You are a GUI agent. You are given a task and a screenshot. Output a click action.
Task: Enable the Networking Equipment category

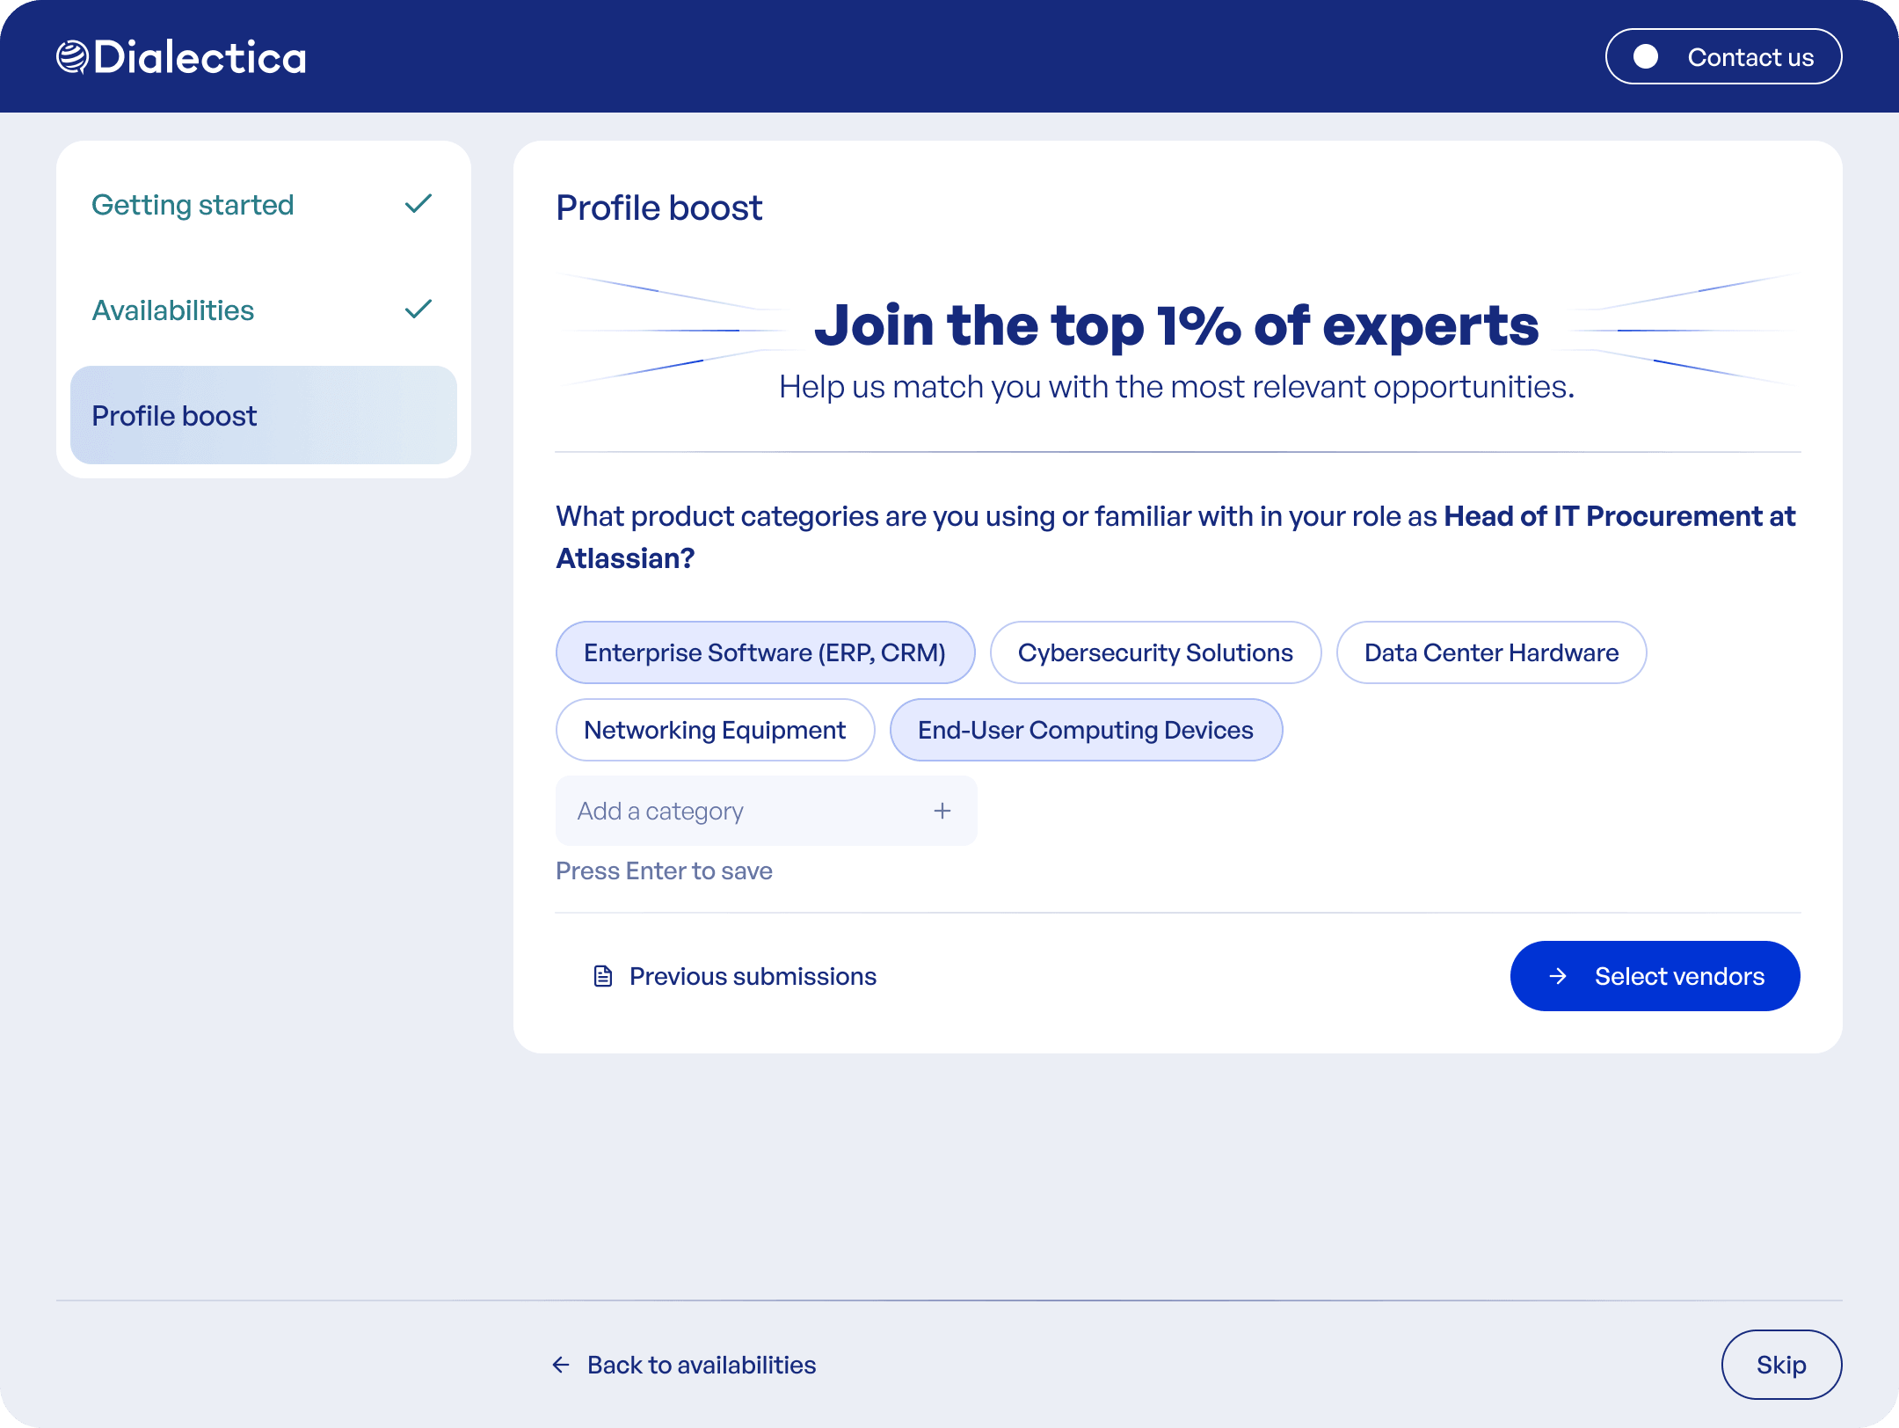tap(715, 730)
